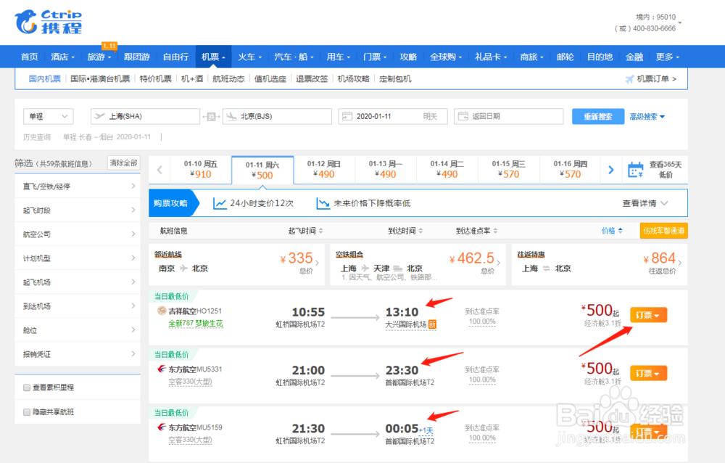
Task: Click the 全新787 梦旅生花 aircraft link
Action: pyautogui.click(x=196, y=324)
